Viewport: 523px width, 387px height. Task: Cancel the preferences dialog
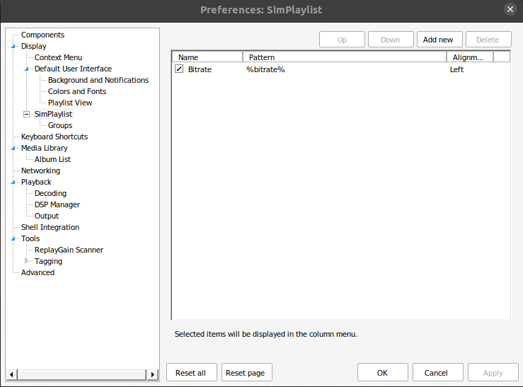[x=437, y=372]
